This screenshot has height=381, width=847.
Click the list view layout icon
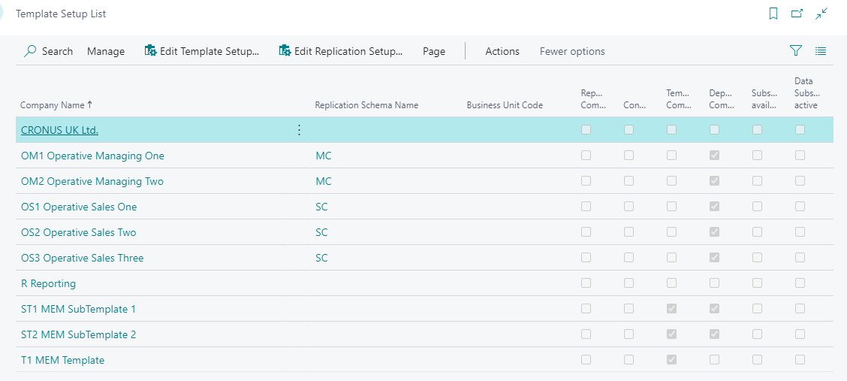pyautogui.click(x=821, y=51)
